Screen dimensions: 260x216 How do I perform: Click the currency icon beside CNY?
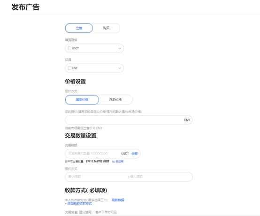click(x=69, y=68)
